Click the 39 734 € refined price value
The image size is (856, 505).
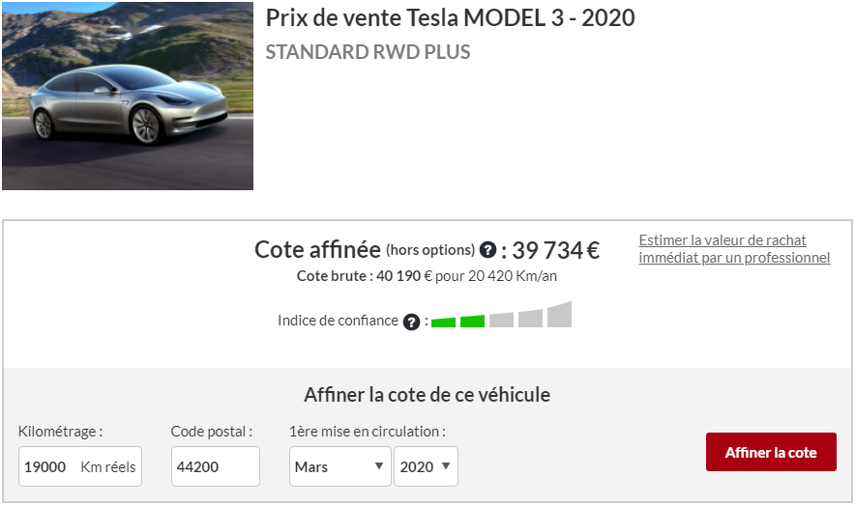coord(556,251)
